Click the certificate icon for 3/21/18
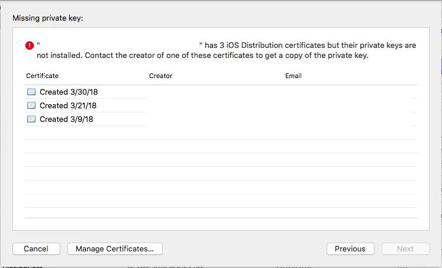Image resolution: width=442 pixels, height=268 pixels. tap(31, 105)
